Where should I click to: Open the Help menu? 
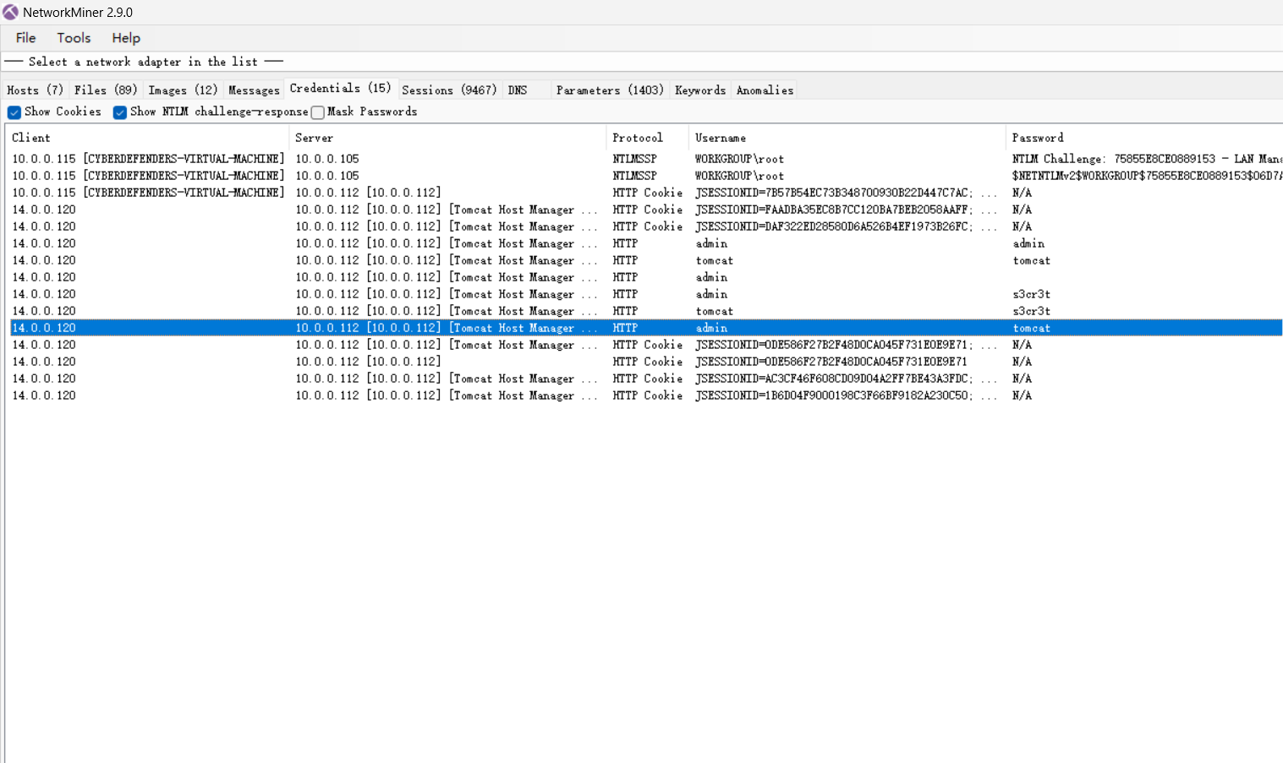[126, 38]
